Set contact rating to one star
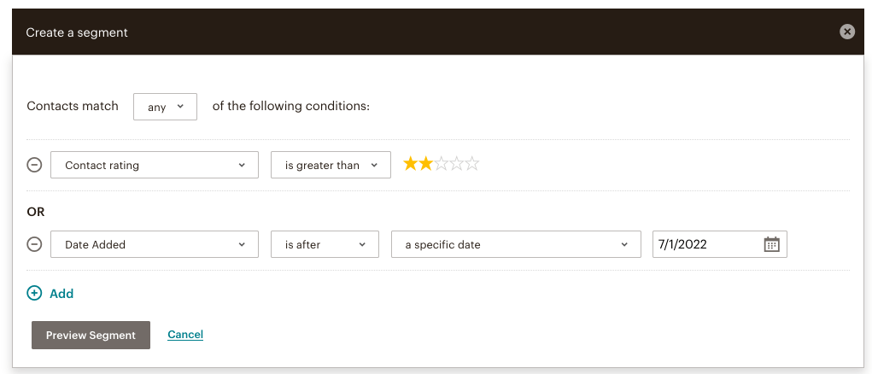 pyautogui.click(x=411, y=164)
